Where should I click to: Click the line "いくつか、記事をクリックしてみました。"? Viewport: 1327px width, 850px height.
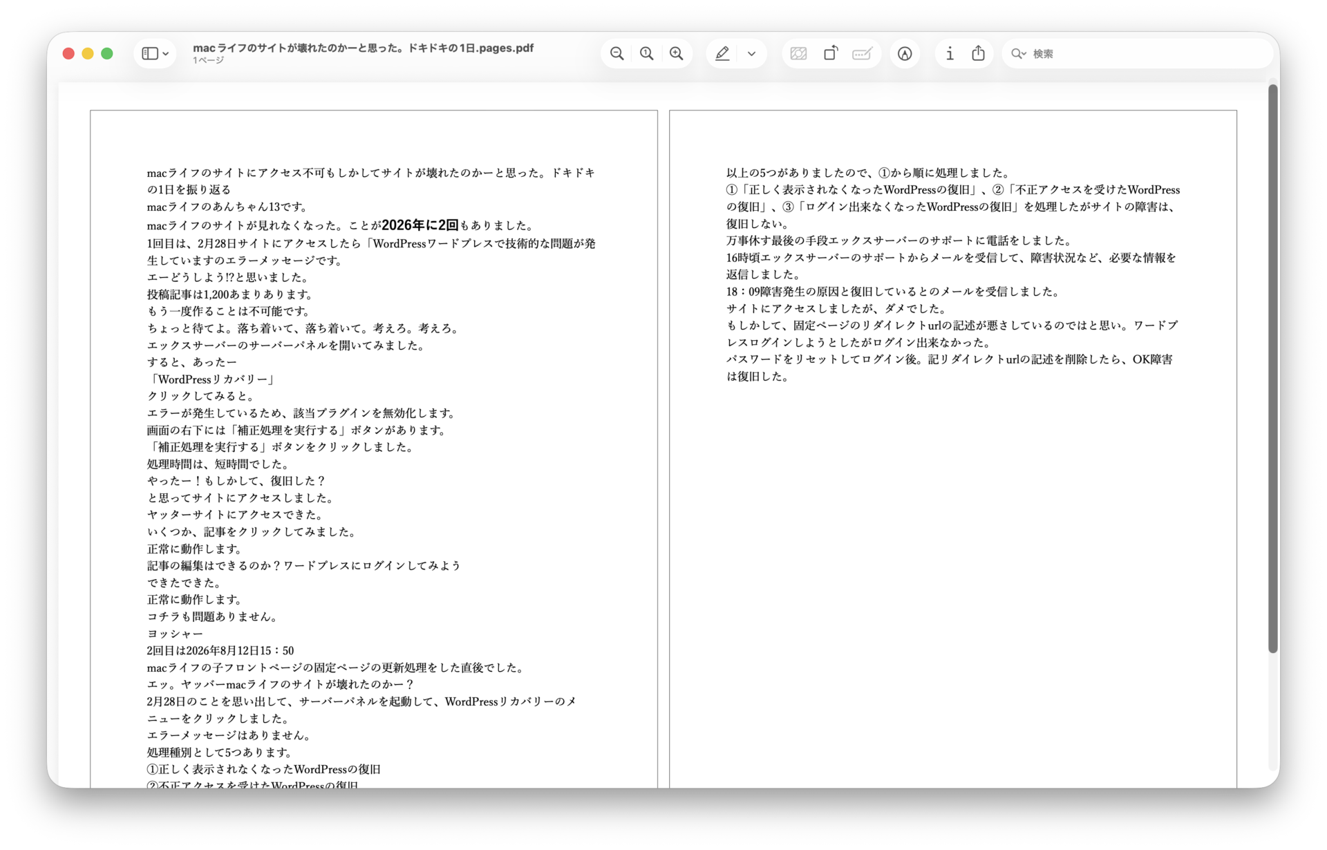pyautogui.click(x=252, y=532)
